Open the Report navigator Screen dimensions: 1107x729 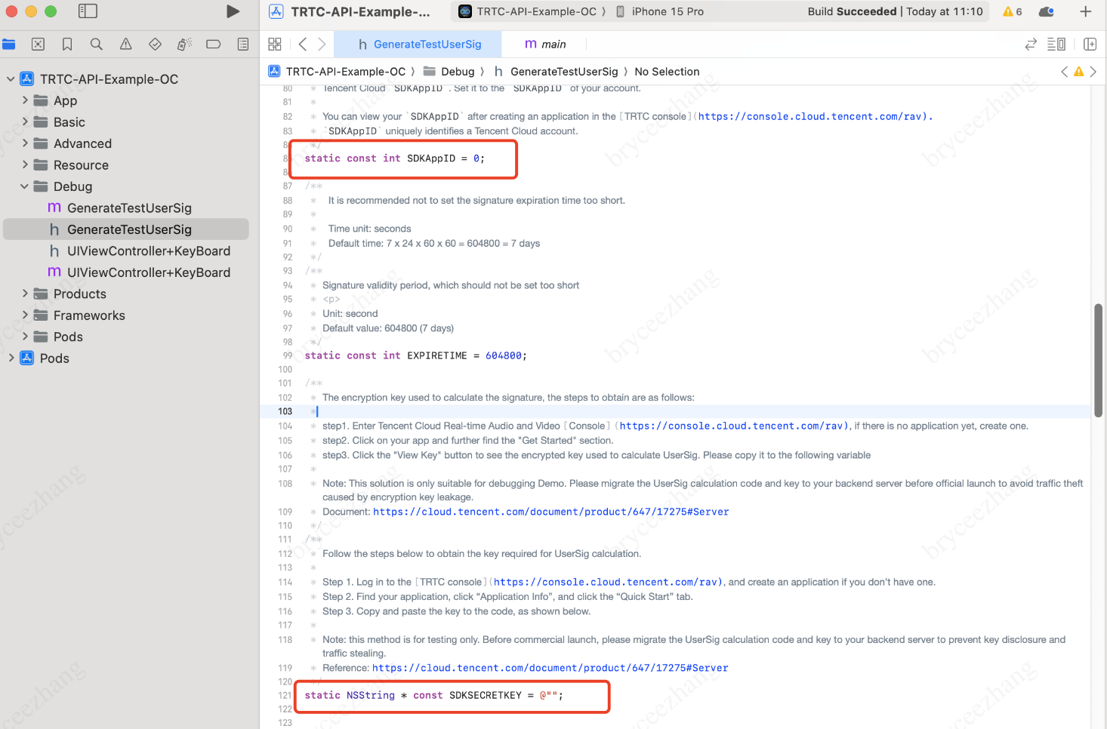(x=243, y=45)
